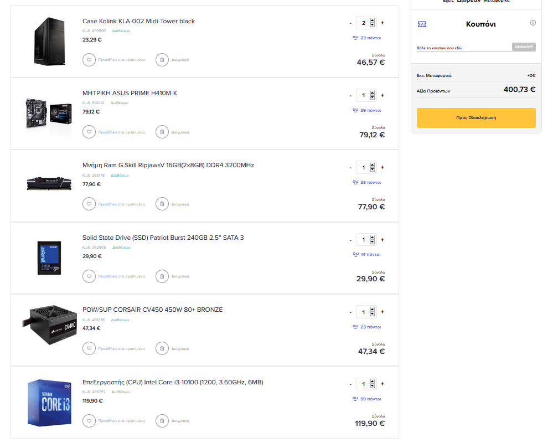Image resolution: width=553 pixels, height=448 pixels.
Task: Open Patriot Burst 240GB SSD product link
Action: pos(163,238)
